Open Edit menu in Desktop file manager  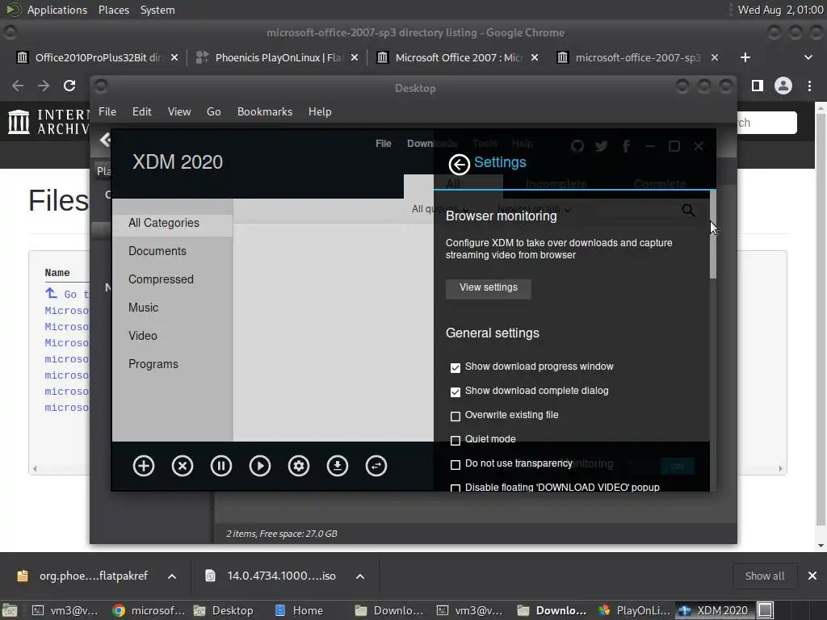[142, 111]
